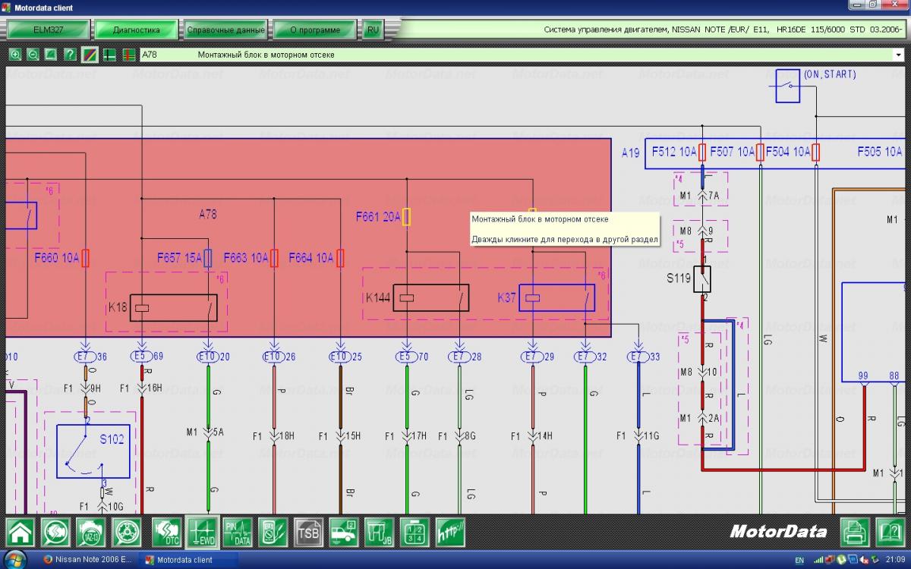The image size is (911, 569).
Task: Click fuse F657 15A in diagram
Action: pyautogui.click(x=208, y=258)
